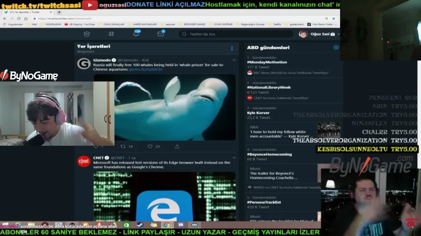
Task: Open Chrome from the taskbar
Action: (x=167, y=225)
